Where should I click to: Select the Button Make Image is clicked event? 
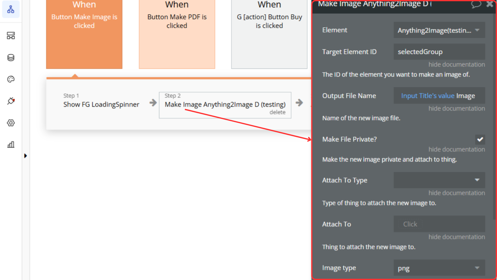(x=84, y=34)
